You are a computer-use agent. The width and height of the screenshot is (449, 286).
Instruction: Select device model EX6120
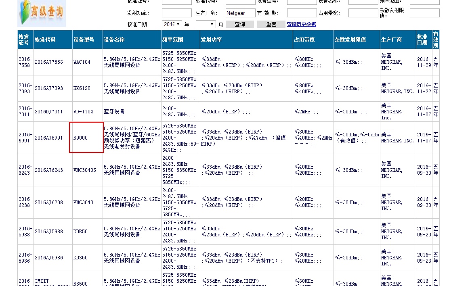tap(82, 88)
